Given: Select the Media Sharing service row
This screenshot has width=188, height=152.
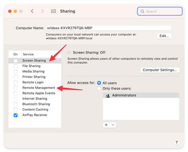Looking at the screenshot, I should pos(35,71).
